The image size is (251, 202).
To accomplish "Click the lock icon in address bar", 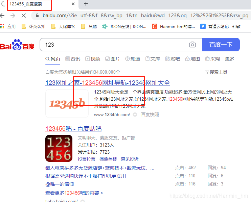I will click(x=37, y=16).
